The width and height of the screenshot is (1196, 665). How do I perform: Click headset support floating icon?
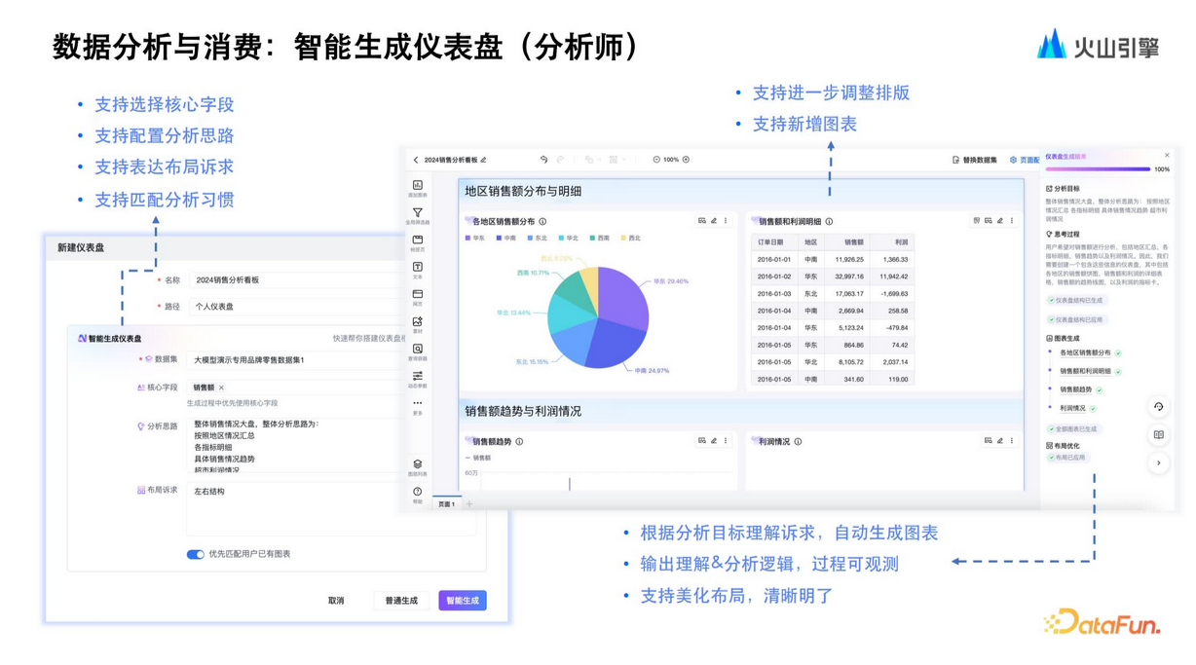point(1158,407)
